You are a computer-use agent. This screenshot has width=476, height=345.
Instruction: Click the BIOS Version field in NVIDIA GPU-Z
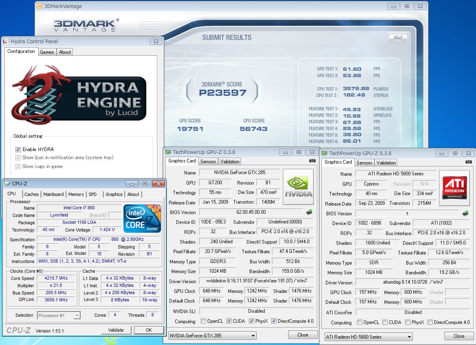click(x=251, y=212)
